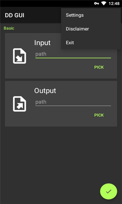
Task: Tap the Wi-Fi signal icon in status bar
Action: coord(104,3)
